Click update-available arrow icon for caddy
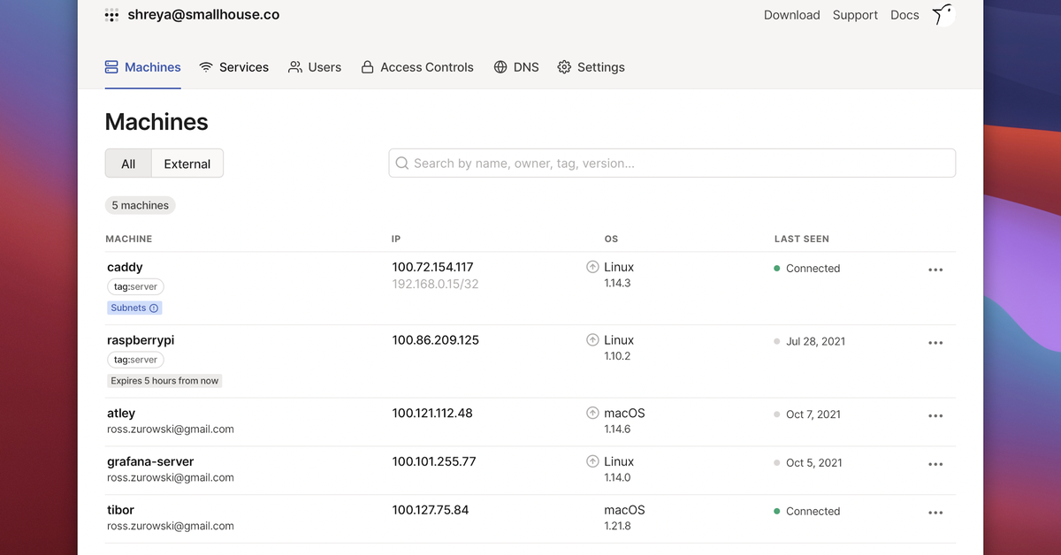This screenshot has height=555, width=1061. [x=592, y=267]
